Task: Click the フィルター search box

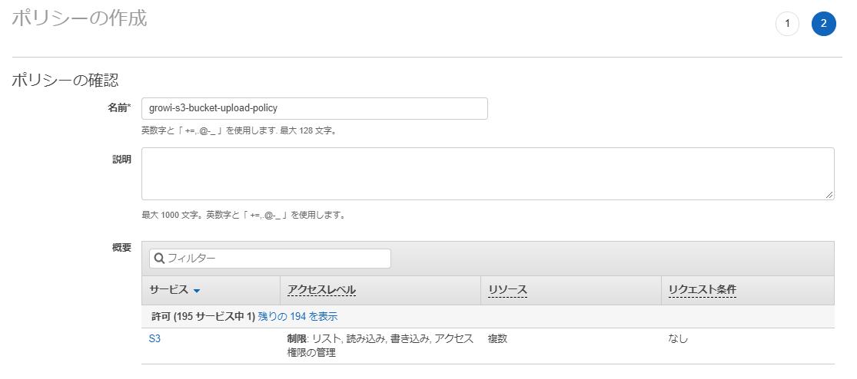Action: (270, 259)
